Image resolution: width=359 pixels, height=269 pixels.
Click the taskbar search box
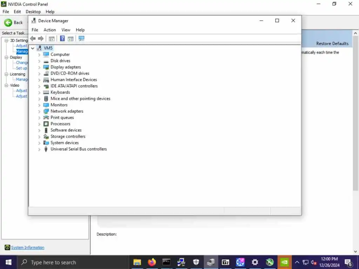click(x=73, y=262)
